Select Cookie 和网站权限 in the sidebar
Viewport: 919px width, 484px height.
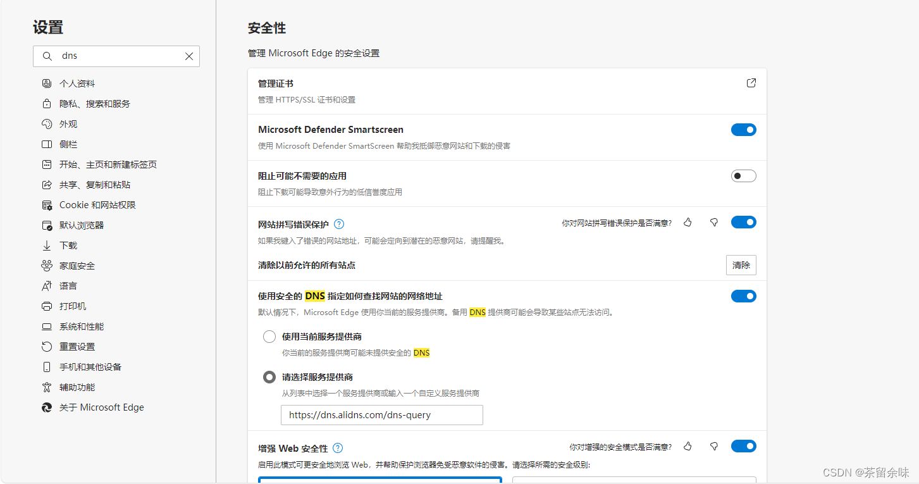97,205
